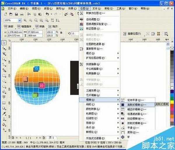Click the Undo arrow icon
Screen dimensions: 175x150
pos(47,14)
